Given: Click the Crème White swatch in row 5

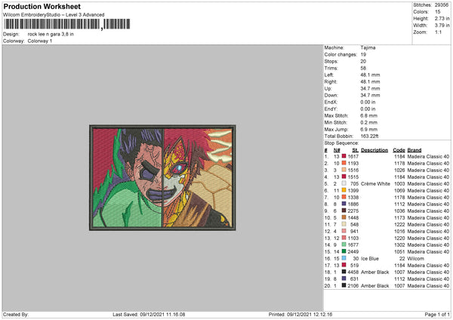Looking at the screenshot, I should [x=344, y=183].
